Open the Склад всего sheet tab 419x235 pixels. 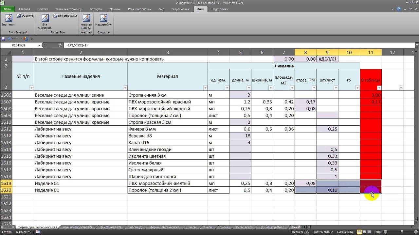pos(244,227)
